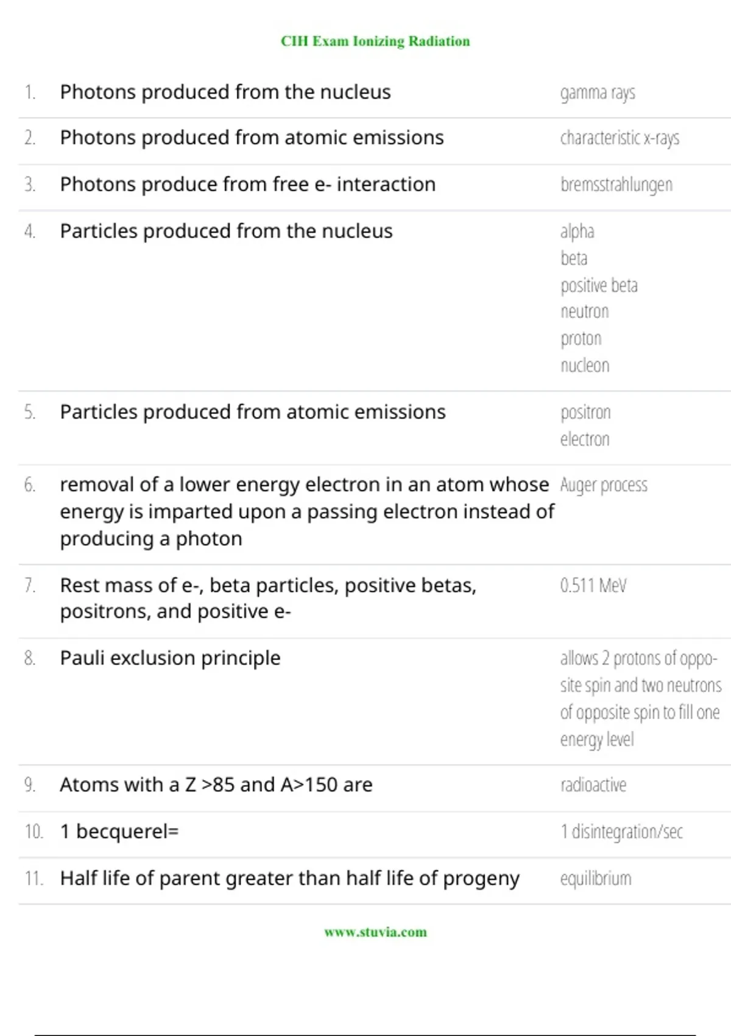Click 'Photons produced from atomic emissions' question

(x=252, y=138)
